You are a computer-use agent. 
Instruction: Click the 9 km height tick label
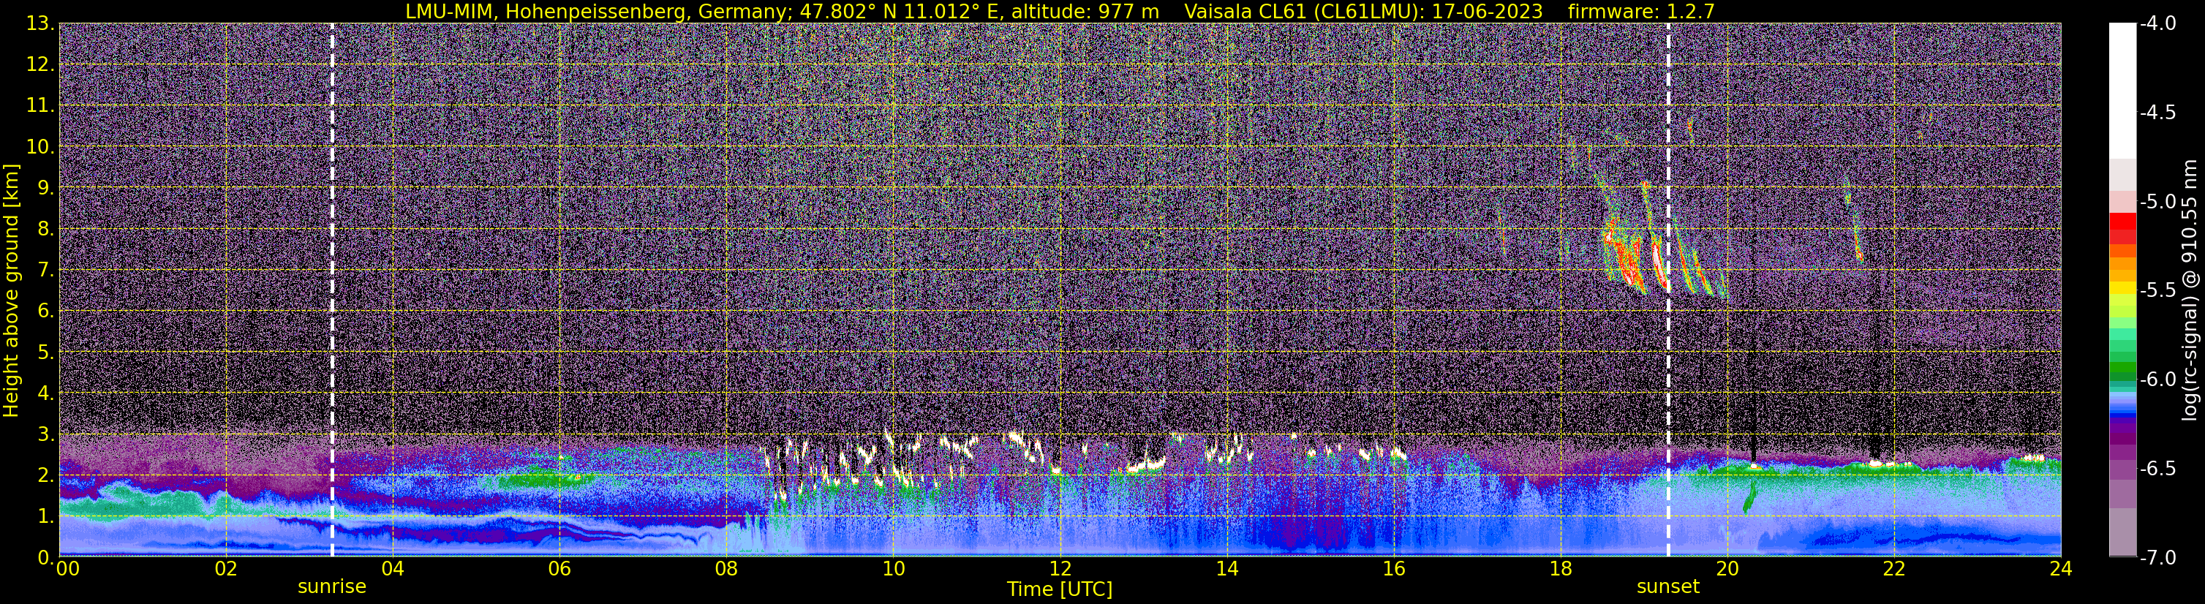pos(46,187)
